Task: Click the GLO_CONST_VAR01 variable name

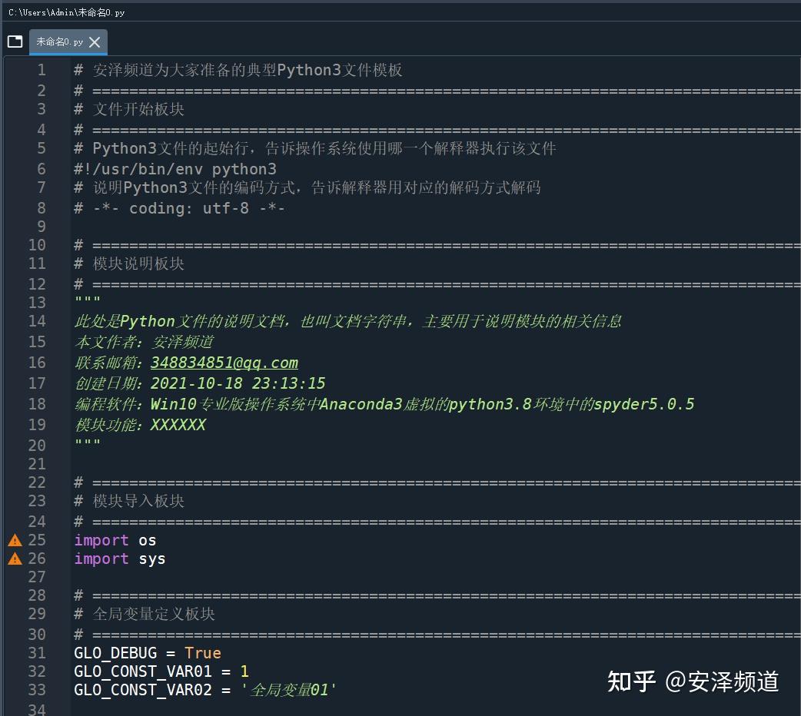Action: (142, 671)
